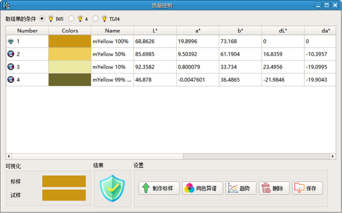Click the mYellow 10% color swatch
The image size is (342, 213).
click(70, 67)
